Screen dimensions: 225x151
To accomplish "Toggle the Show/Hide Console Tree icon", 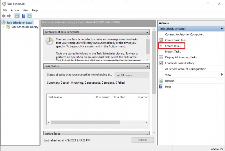I will click(x=17, y=16).
